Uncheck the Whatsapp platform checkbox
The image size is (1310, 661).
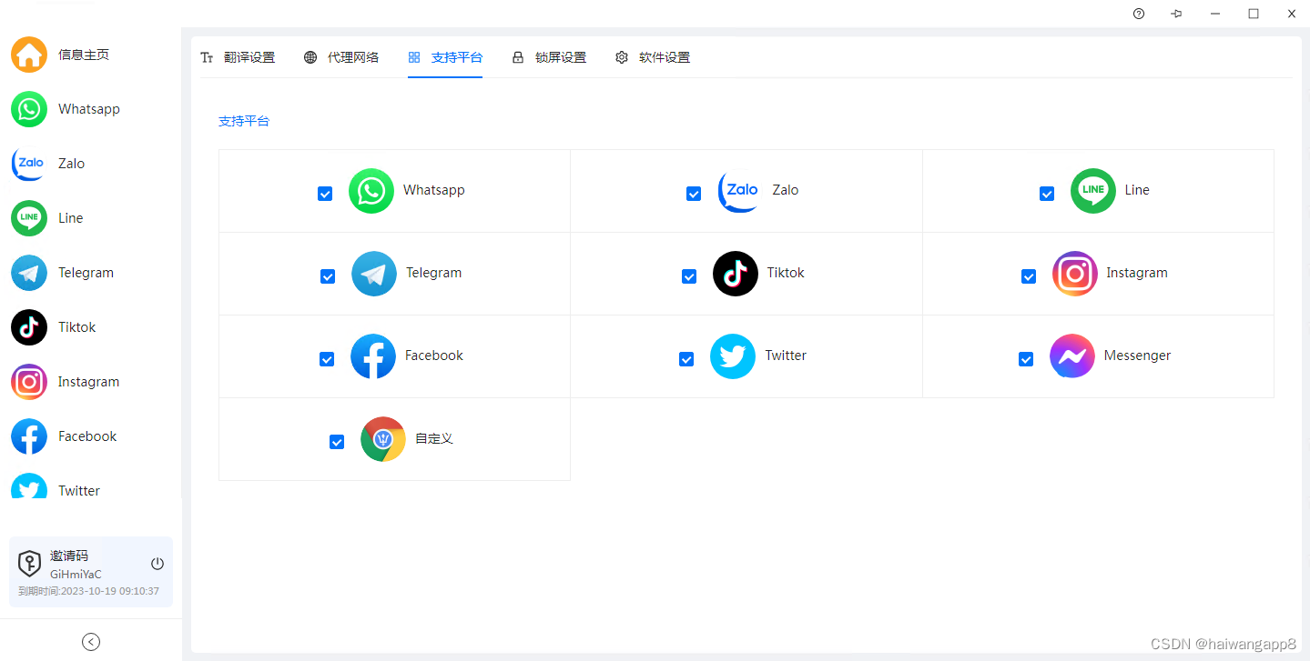325,194
